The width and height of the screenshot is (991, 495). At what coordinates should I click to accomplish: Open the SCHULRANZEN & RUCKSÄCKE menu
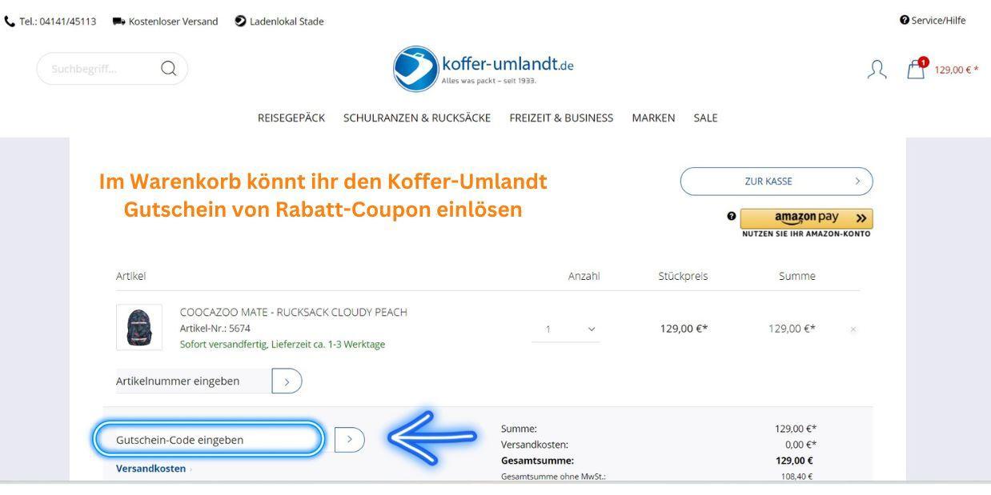click(x=417, y=118)
